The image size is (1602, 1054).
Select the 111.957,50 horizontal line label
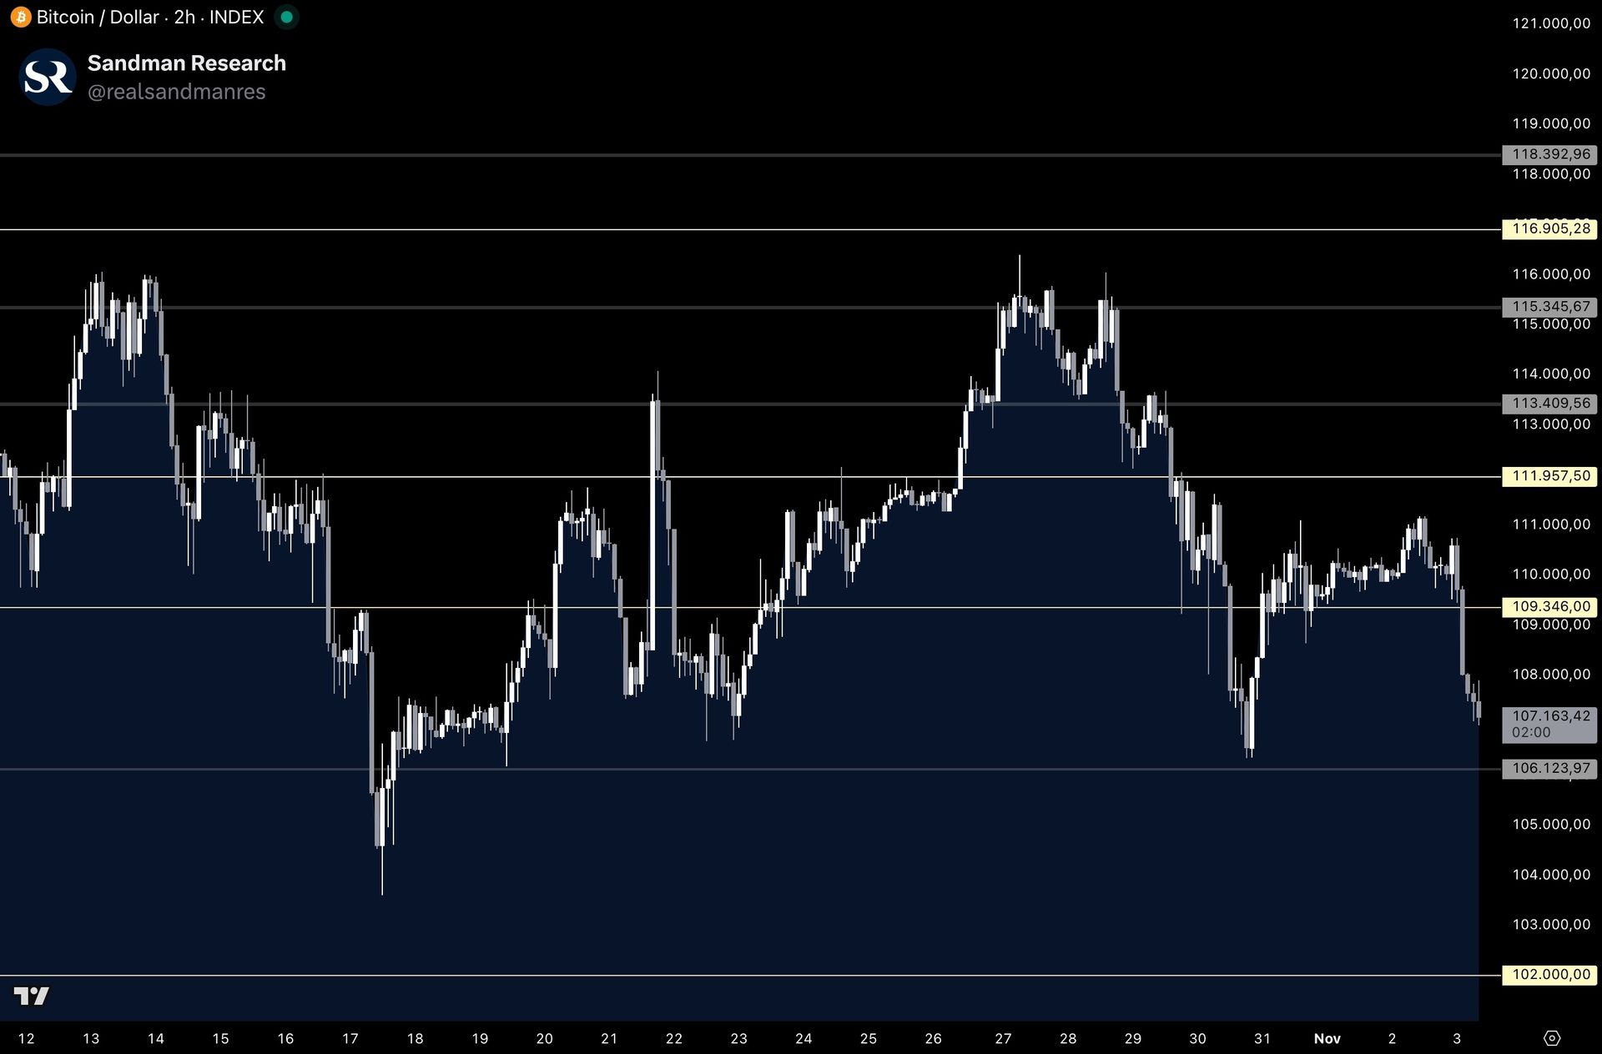click(x=1549, y=476)
